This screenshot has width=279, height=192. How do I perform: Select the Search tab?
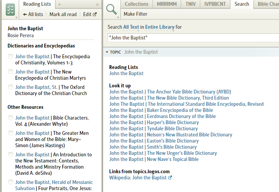[x=242, y=4]
